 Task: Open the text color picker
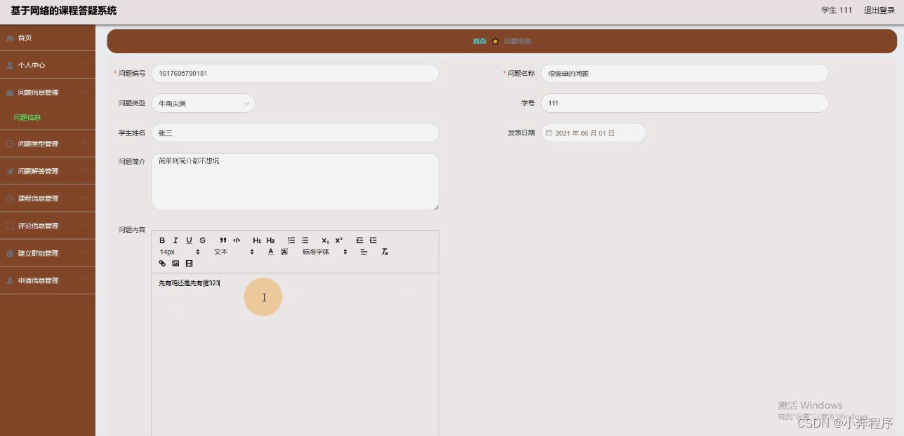[271, 252]
